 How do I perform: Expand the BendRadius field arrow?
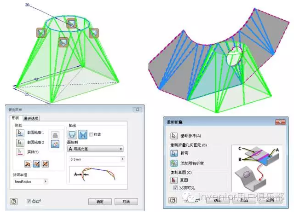[x=45, y=182]
